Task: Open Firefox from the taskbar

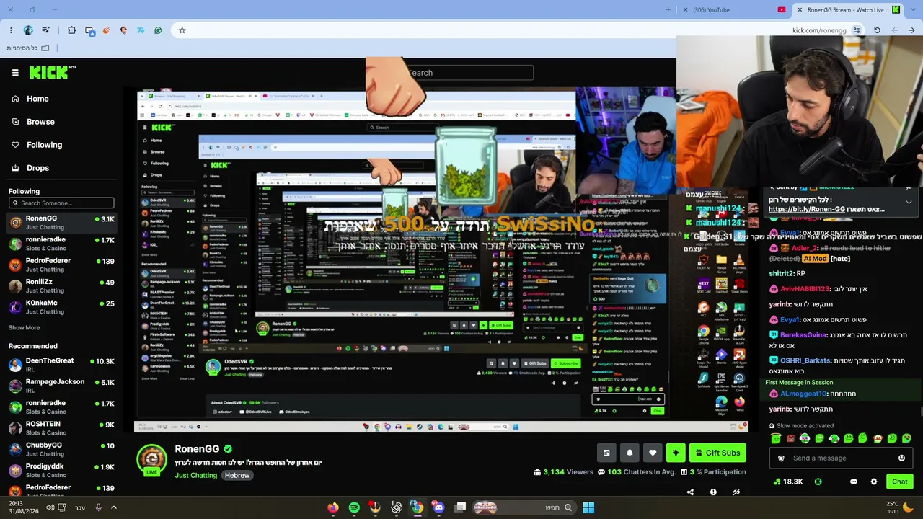Action: pyautogui.click(x=332, y=507)
